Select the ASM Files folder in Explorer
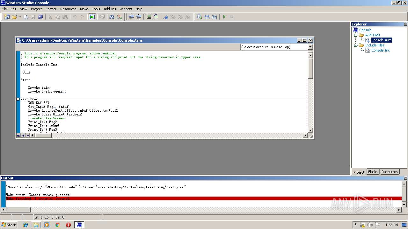The image size is (408, 229). tap(372, 35)
